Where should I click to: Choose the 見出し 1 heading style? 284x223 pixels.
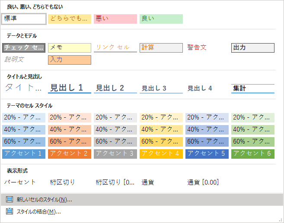pyautogui.click(x=69, y=88)
